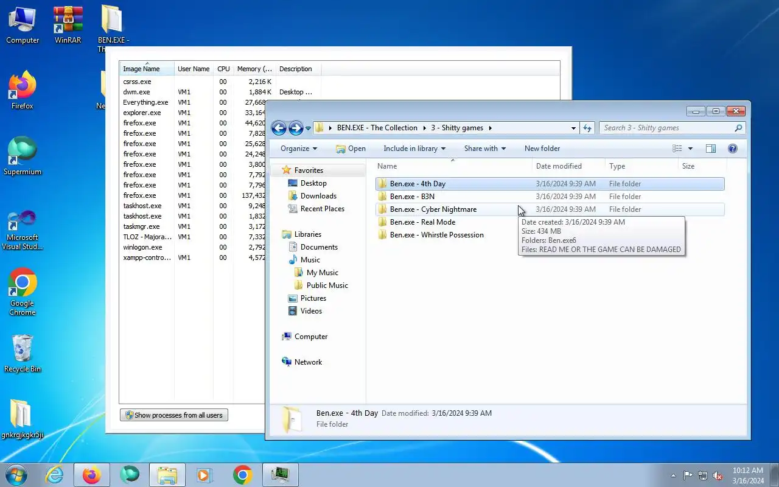Viewport: 779px width, 487px height.
Task: Click the Windows Start button
Action: click(16, 475)
